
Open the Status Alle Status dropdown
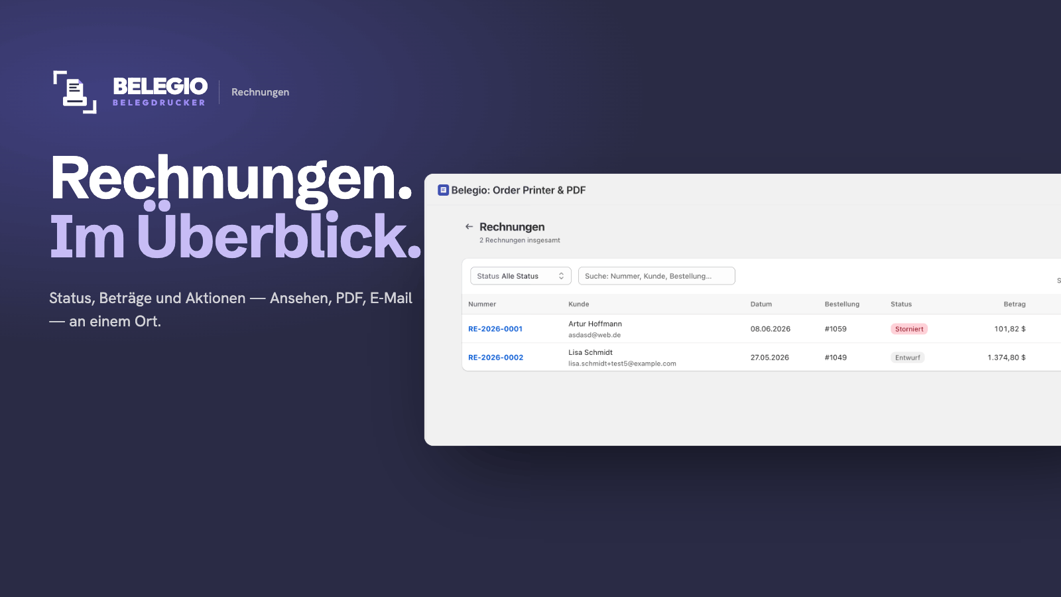click(x=521, y=276)
